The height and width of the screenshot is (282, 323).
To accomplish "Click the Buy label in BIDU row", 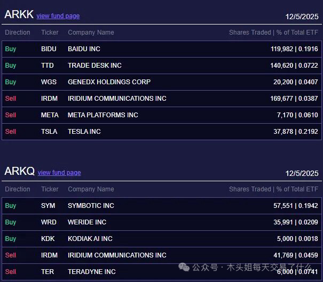I will (x=11, y=49).
